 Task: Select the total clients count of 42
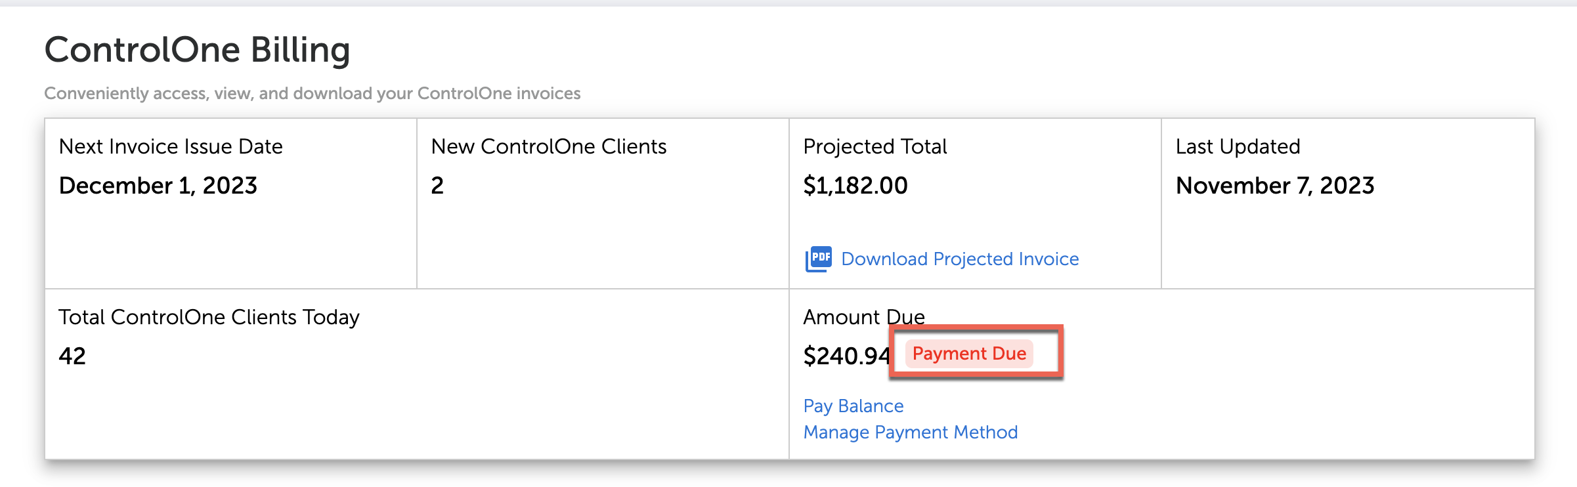pyautogui.click(x=72, y=356)
